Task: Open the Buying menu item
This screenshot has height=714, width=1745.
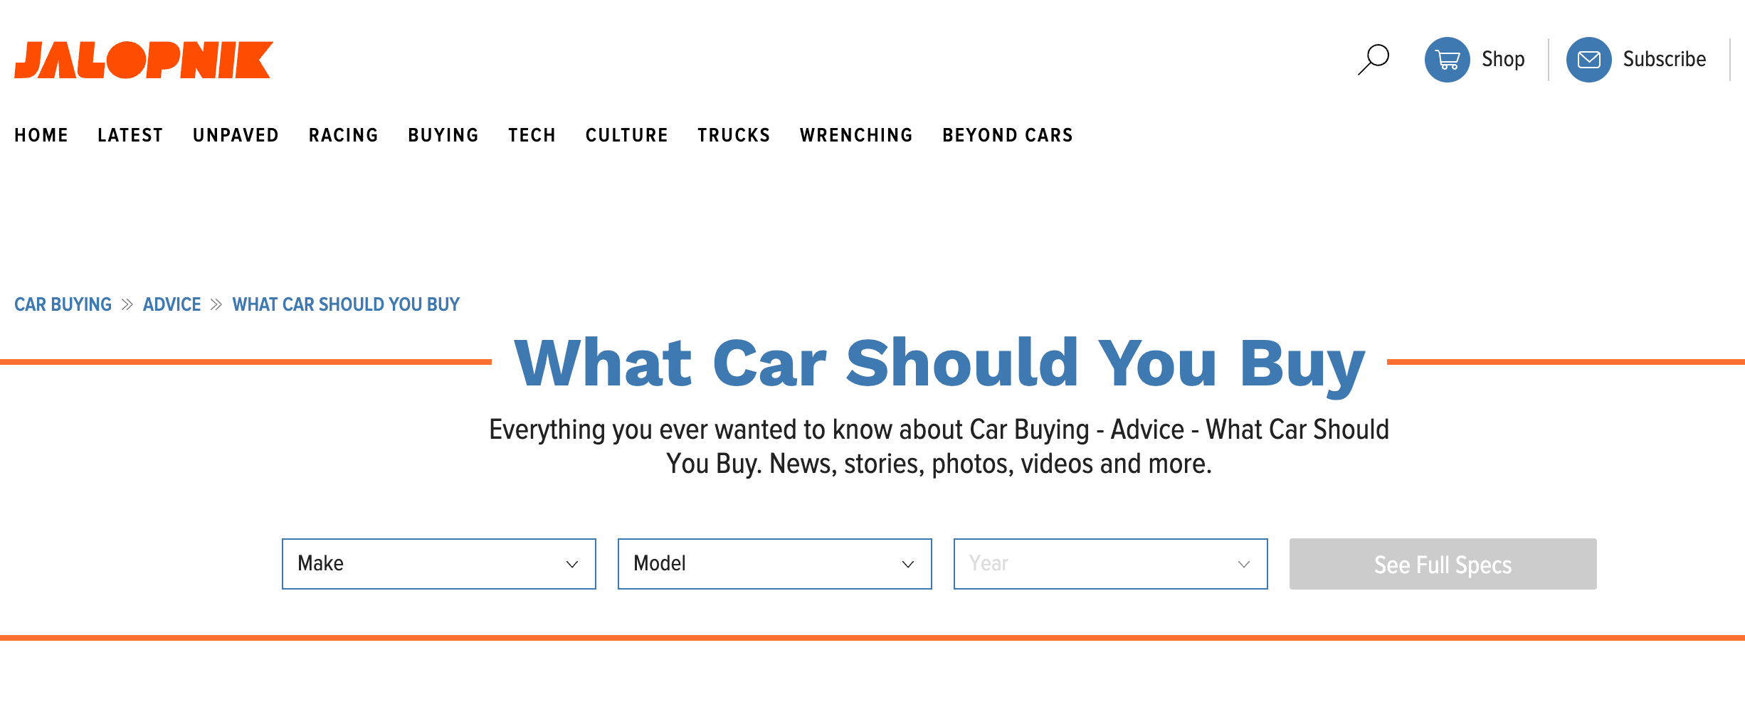Action: 443,135
